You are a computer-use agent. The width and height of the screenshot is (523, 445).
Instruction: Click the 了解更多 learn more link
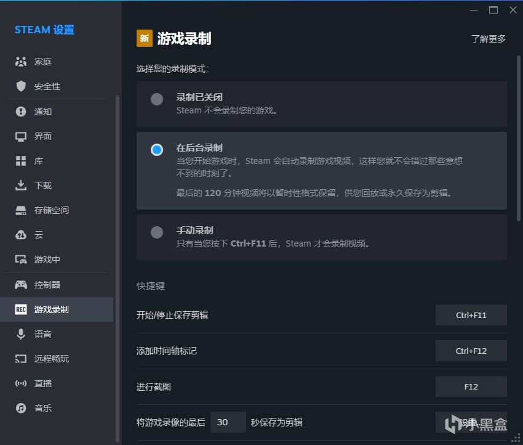(x=489, y=39)
